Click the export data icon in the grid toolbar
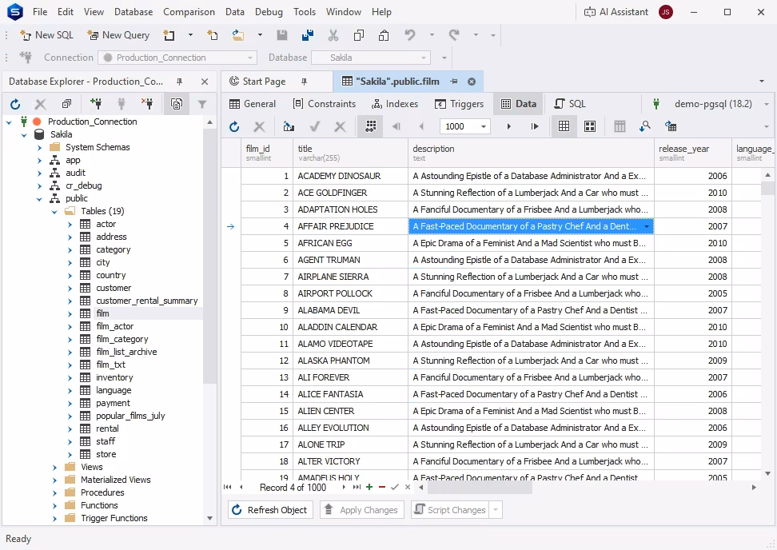The image size is (777, 550). click(x=289, y=127)
